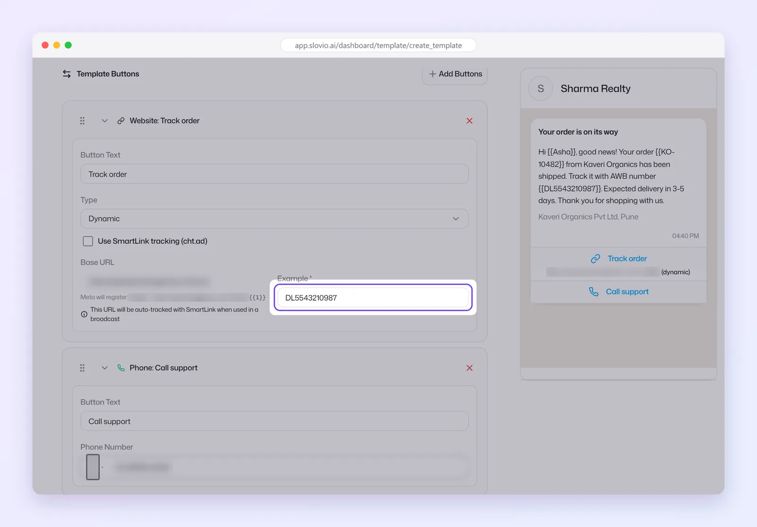Remove the Website: Track order button

(469, 121)
